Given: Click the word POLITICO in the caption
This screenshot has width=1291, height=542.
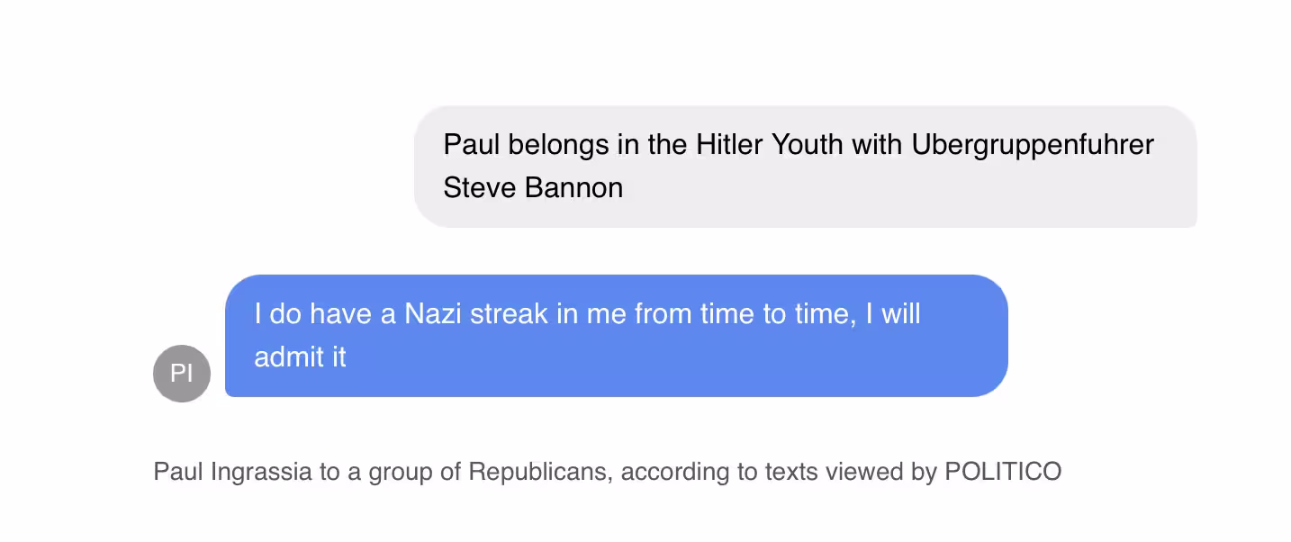Looking at the screenshot, I should [x=1003, y=471].
